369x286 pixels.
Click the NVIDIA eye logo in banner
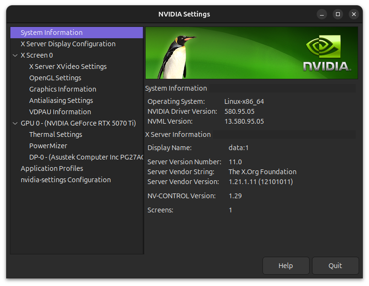pos(323,46)
